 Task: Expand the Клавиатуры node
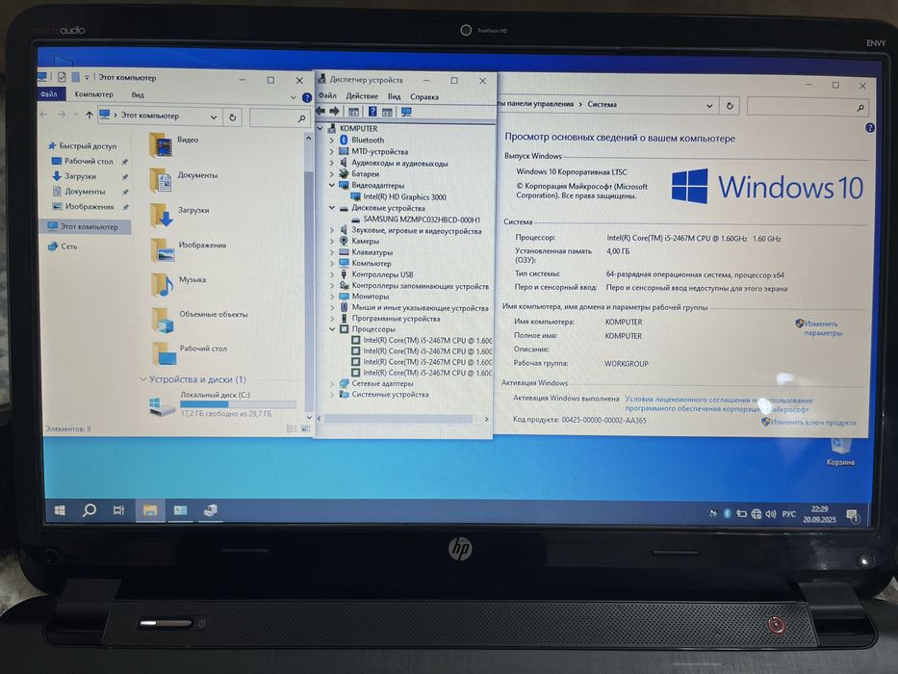point(332,252)
